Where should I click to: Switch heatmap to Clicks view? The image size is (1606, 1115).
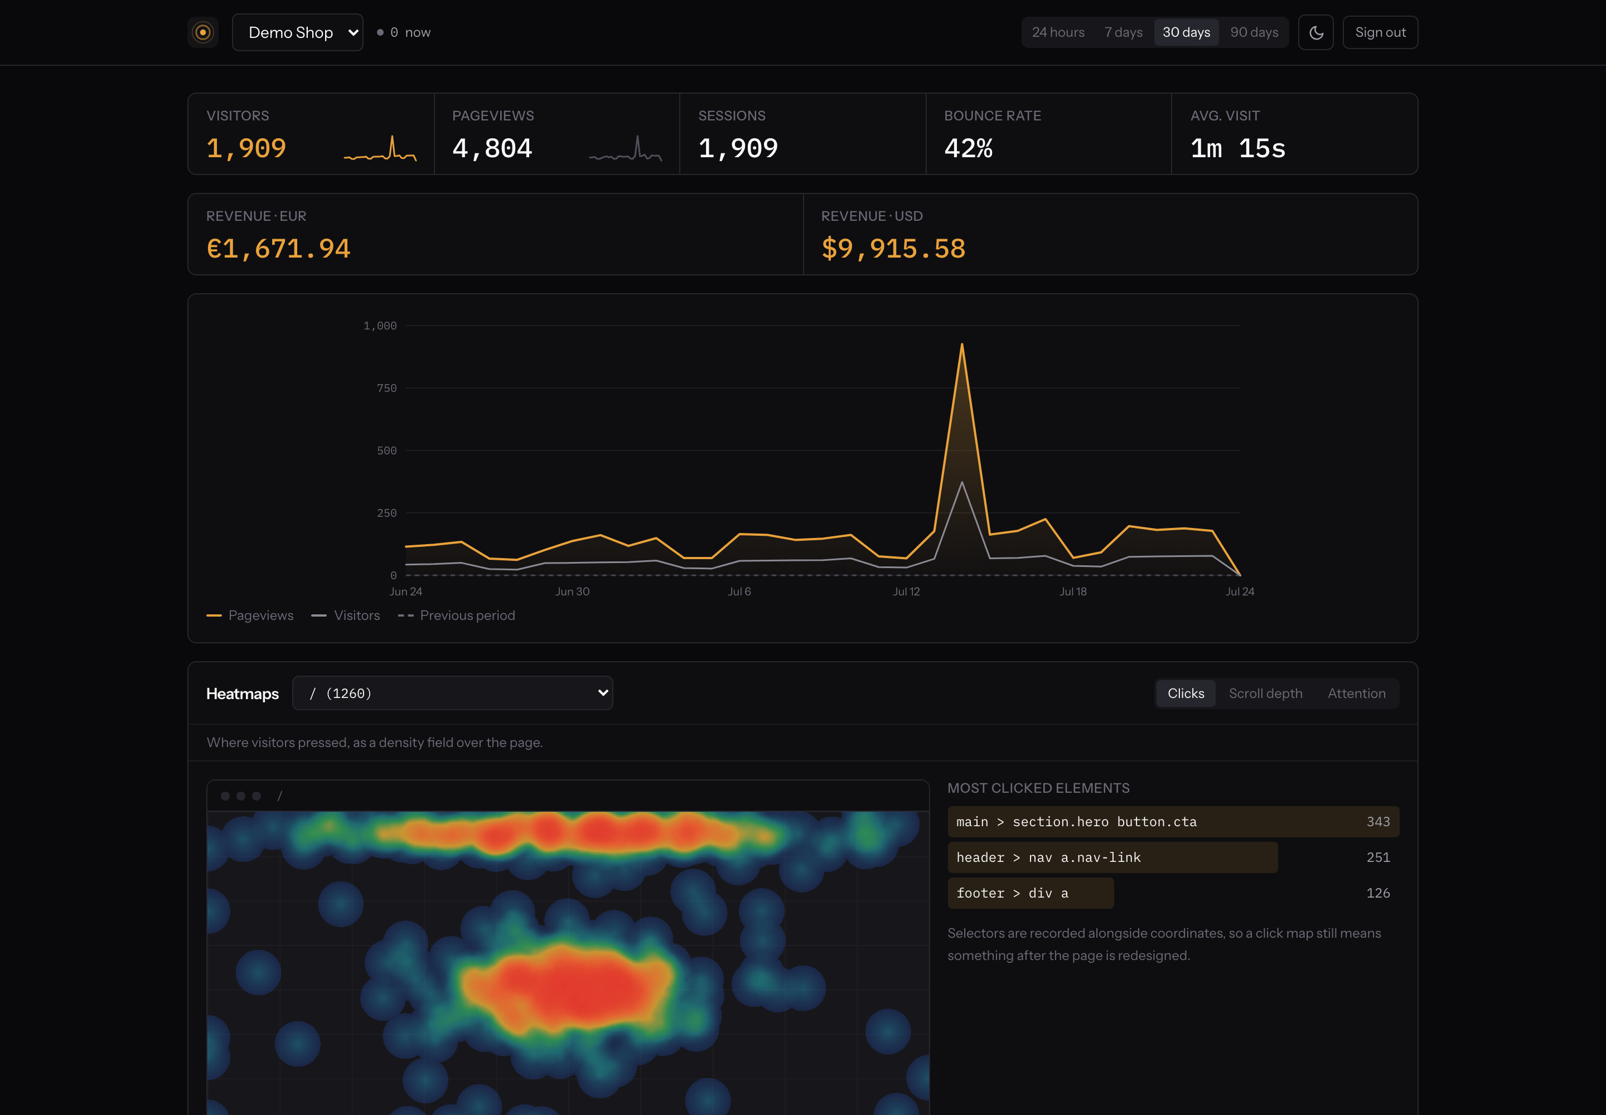click(1186, 693)
